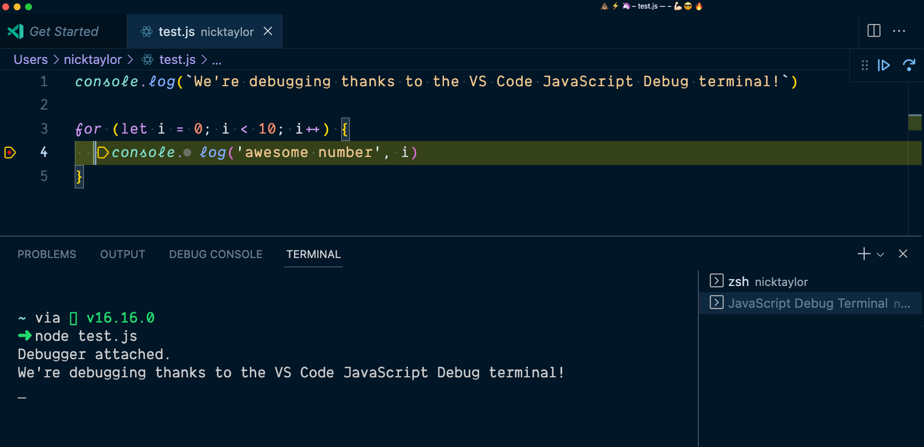This screenshot has width=924, height=447.
Task: Switch to the PROBLEMS panel tab
Action: (47, 254)
